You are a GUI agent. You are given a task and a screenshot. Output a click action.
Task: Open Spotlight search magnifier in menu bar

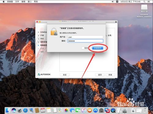[x=144, y=2]
